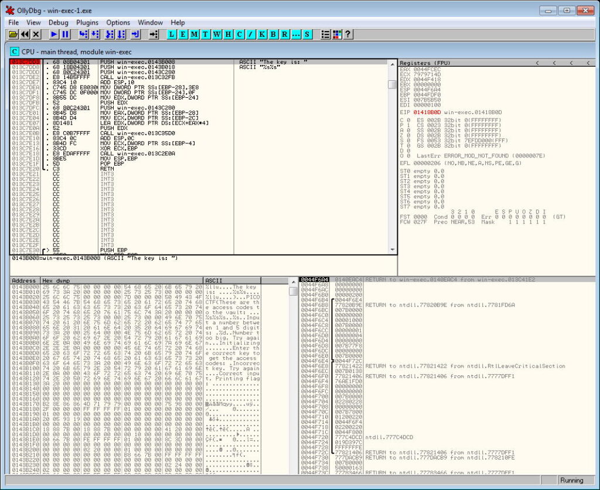
Task: Open debugging options list icon
Action: click(325, 35)
